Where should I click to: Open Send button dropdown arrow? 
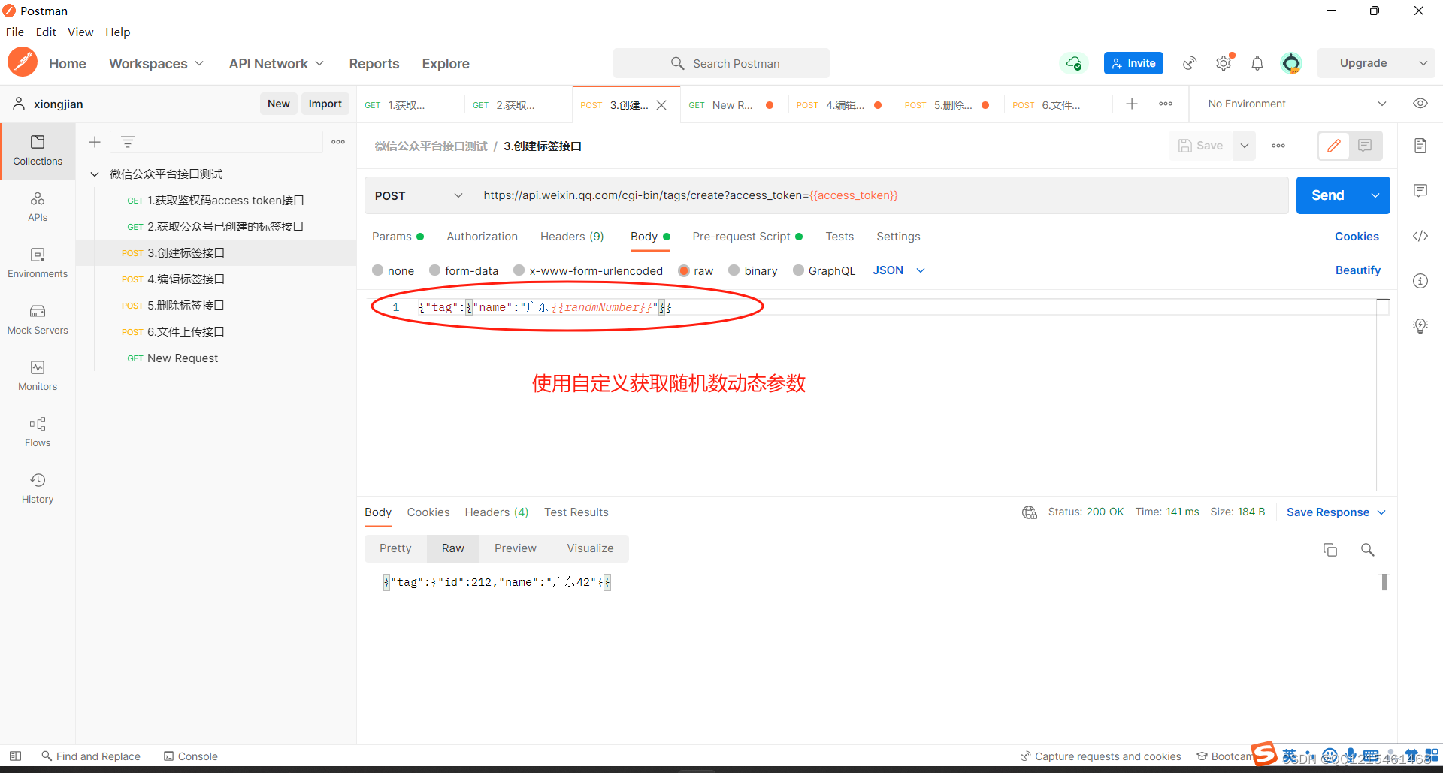(1375, 195)
